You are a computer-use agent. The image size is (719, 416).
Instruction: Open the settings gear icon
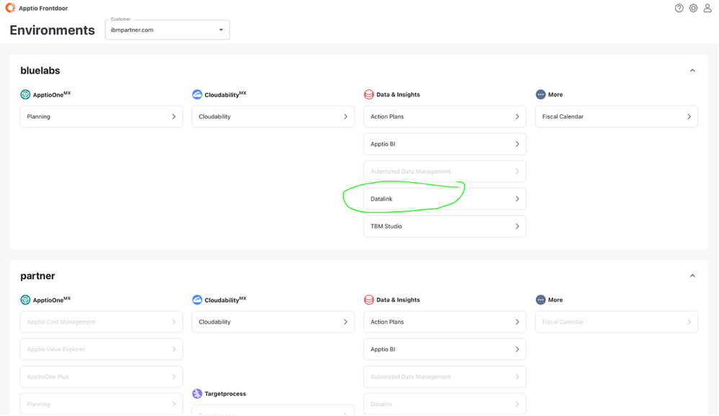(x=693, y=8)
